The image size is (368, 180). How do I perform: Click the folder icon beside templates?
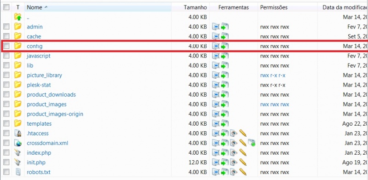click(18, 123)
